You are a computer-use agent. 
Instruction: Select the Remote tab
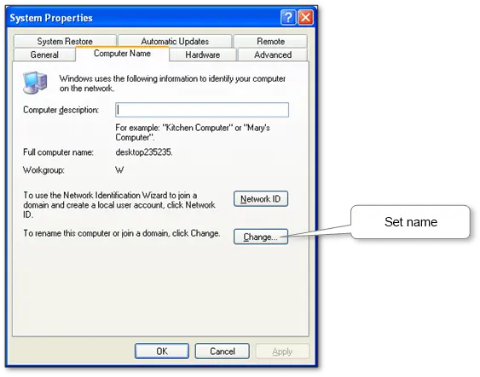point(270,41)
